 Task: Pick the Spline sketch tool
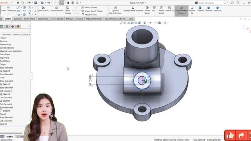(x=30, y=7)
